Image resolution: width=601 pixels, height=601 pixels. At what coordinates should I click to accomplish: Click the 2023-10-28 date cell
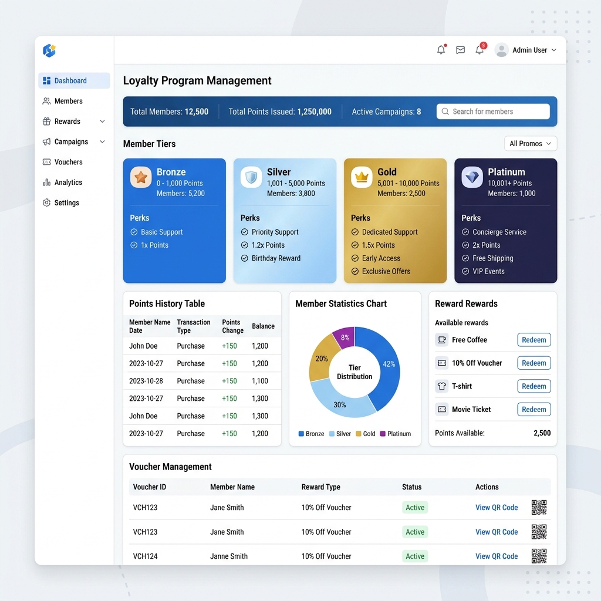pos(146,381)
